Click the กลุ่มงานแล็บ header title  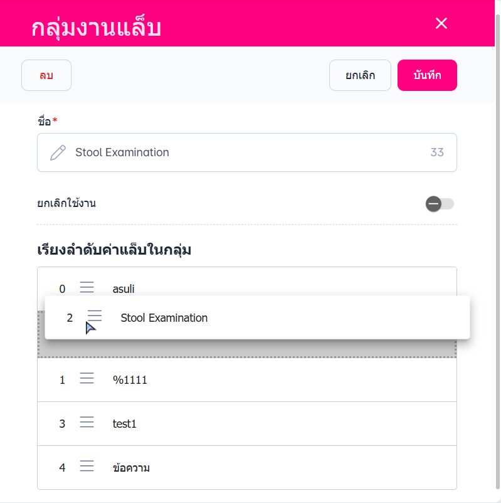(x=97, y=28)
